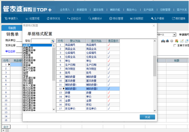Open 销售统计 in the blue toolbar
189x132 pixels.
pyautogui.click(x=95, y=18)
